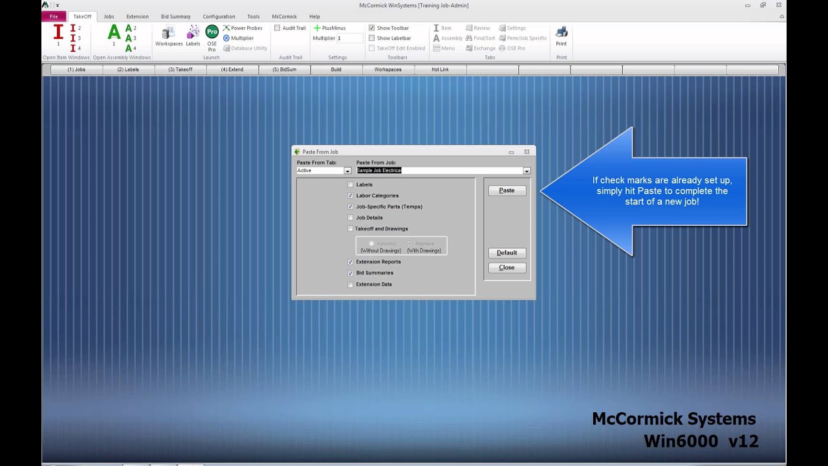Open Item Window 2
The height and width of the screenshot is (466, 828).
(x=74, y=28)
